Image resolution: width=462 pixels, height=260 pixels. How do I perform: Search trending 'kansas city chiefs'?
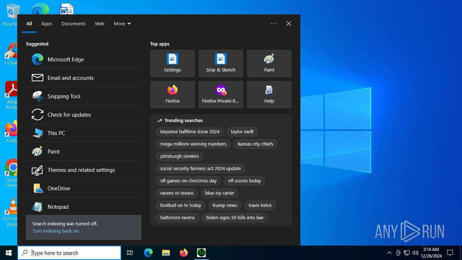tap(256, 144)
